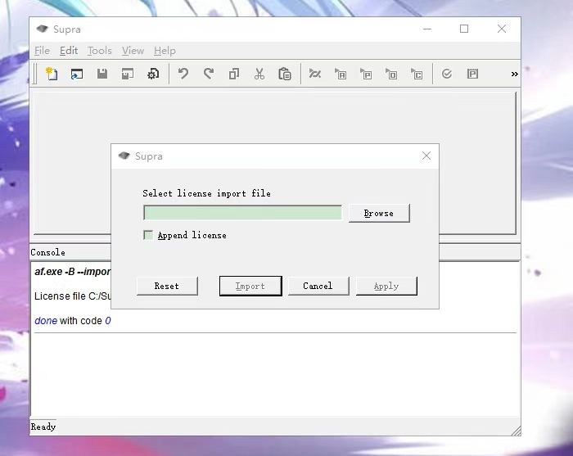Click the 'P' notepad icon in the toolbar
Viewport: 573px width, 456px height.
472,74
